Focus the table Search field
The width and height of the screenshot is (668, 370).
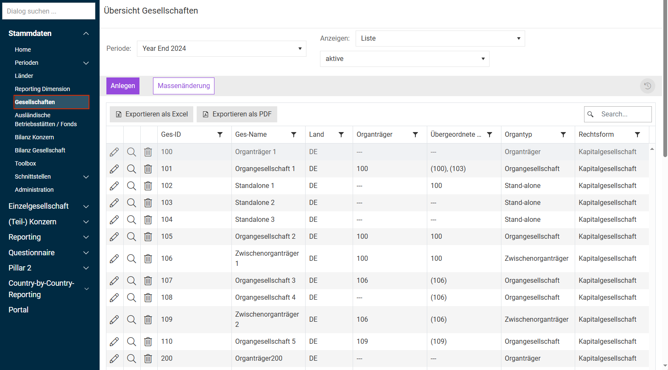click(x=618, y=114)
